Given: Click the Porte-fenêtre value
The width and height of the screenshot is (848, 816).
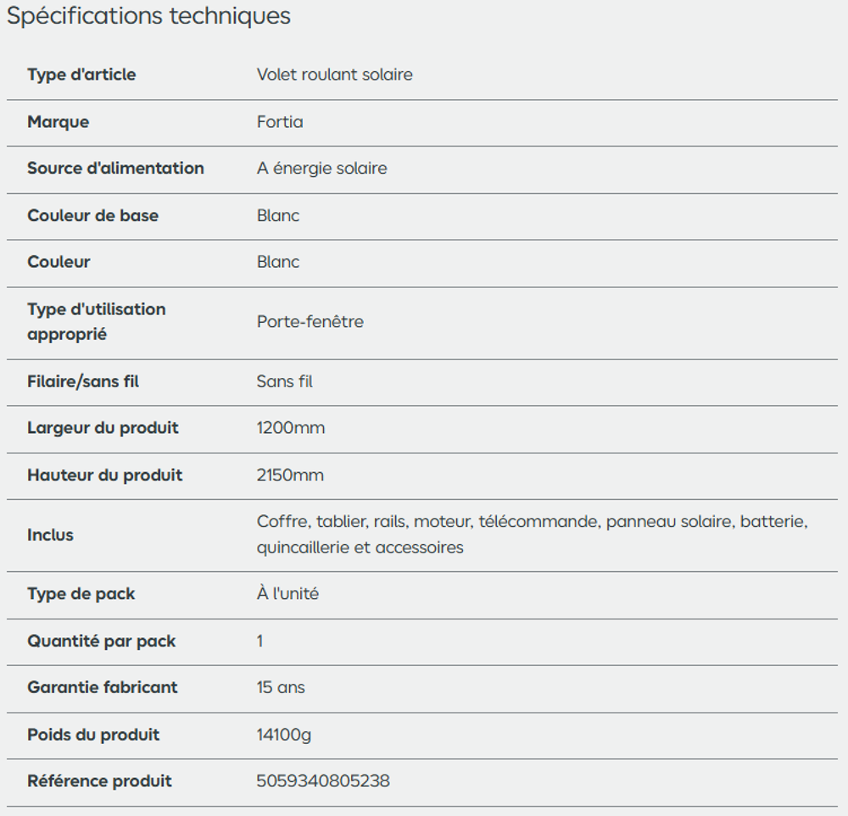Looking at the screenshot, I should (x=310, y=321).
